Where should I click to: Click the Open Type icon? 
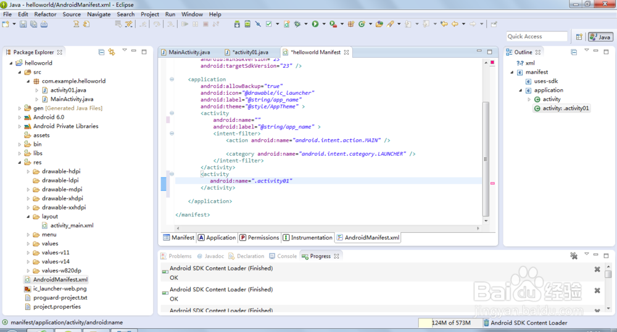(379, 25)
